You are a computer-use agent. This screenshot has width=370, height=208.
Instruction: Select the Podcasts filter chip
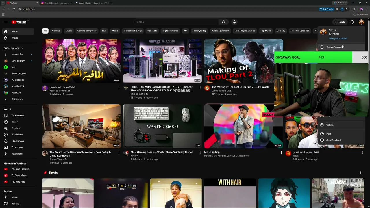[152, 31]
